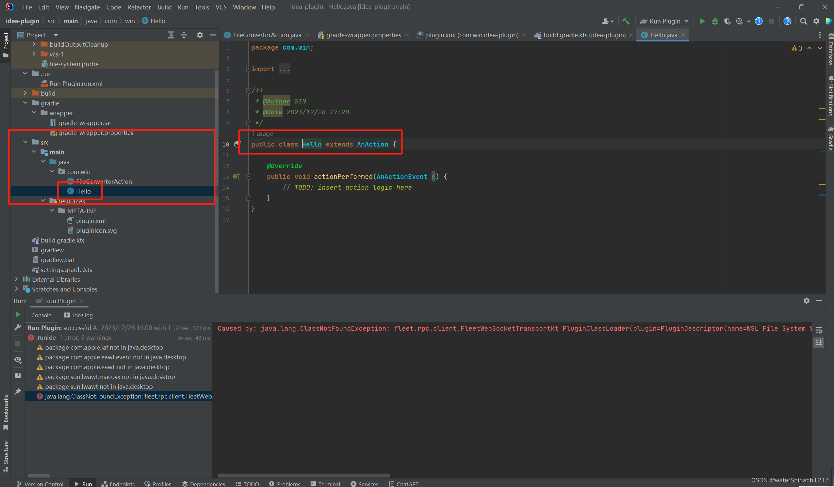Open the Run Plugin configuration dropdown
This screenshot has width=834, height=487.
[x=664, y=21]
